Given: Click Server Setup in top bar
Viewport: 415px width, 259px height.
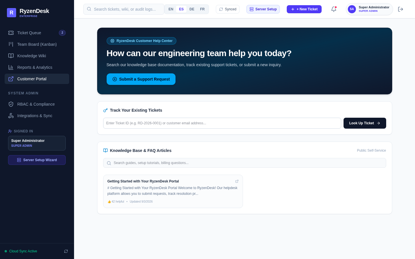Looking at the screenshot, I should pos(263,9).
